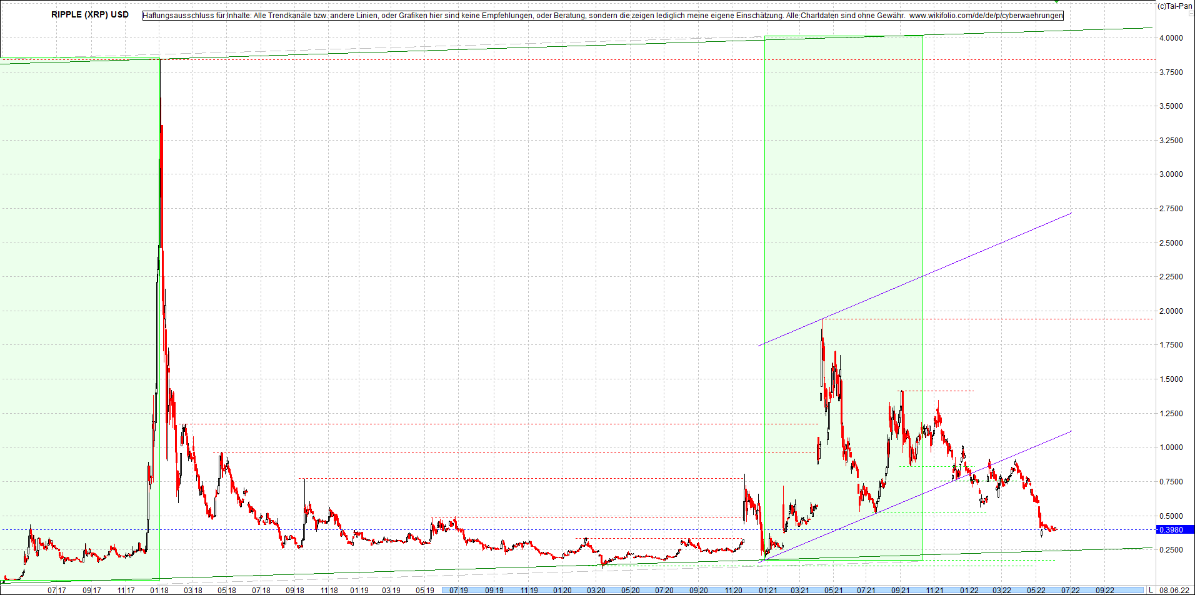Click the 09 17 date axis label
This screenshot has height=595, width=1195.
(91, 590)
